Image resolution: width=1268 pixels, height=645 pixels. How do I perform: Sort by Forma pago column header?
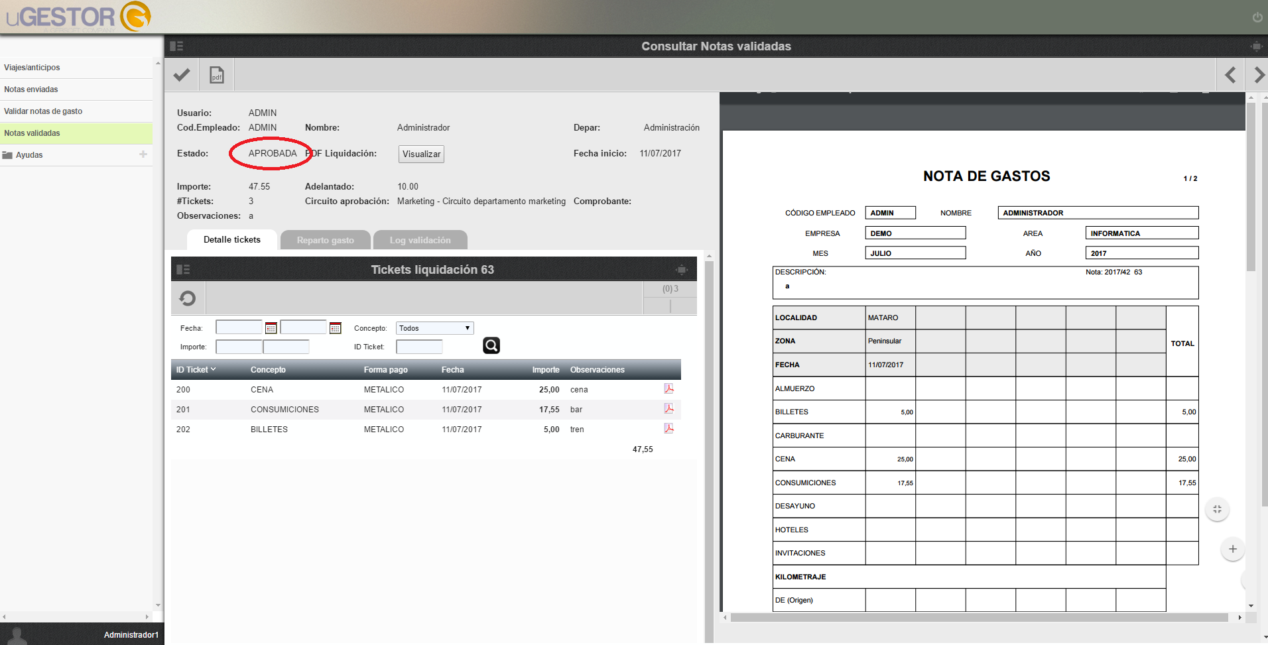(385, 370)
